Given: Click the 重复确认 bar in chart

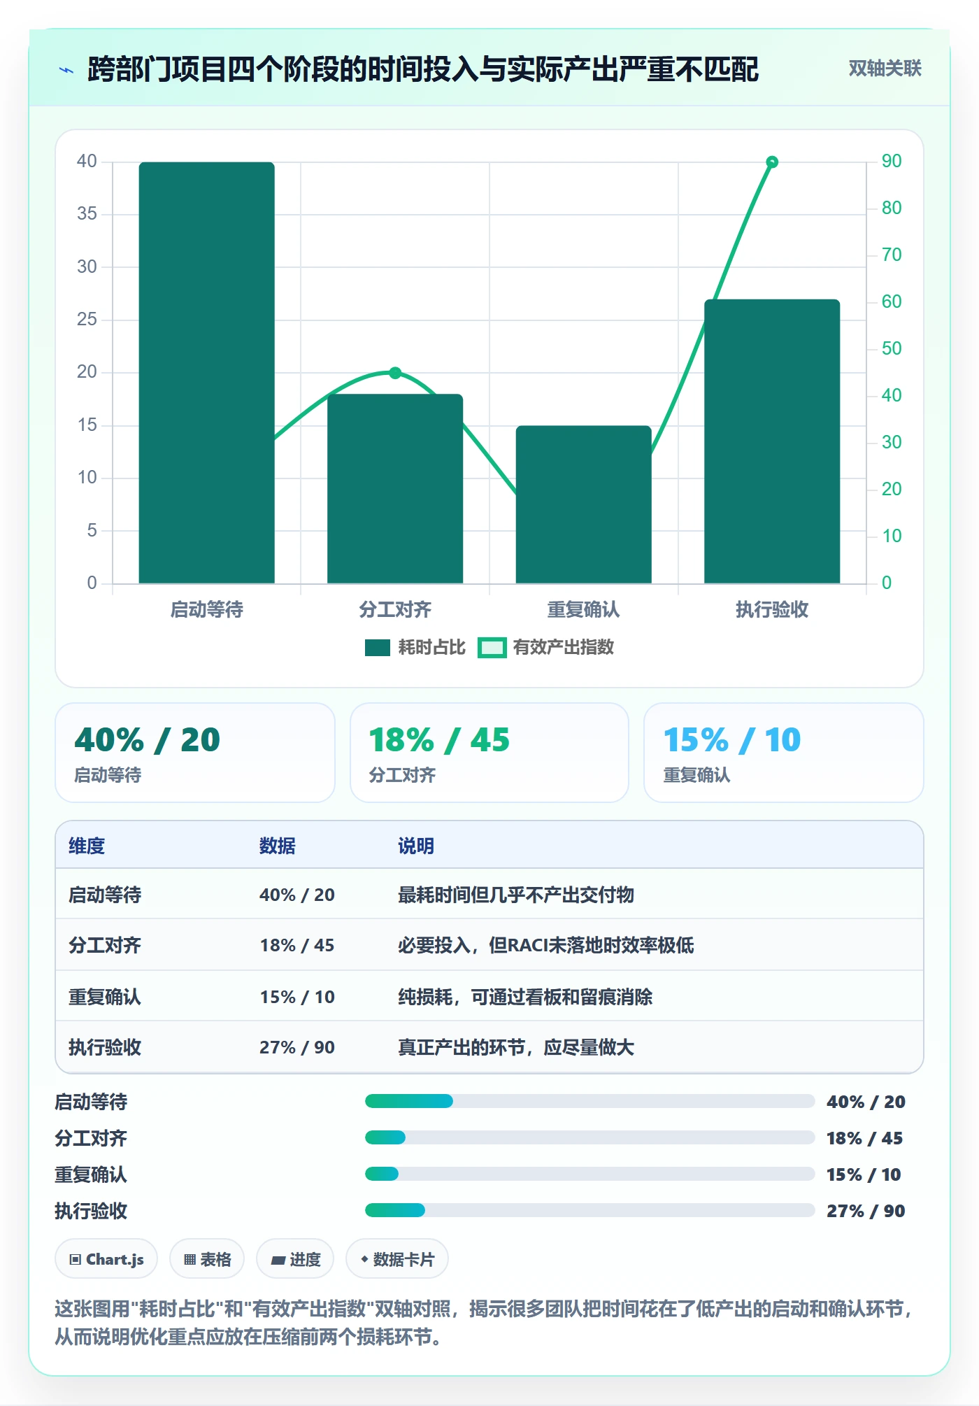Looking at the screenshot, I should tap(584, 504).
